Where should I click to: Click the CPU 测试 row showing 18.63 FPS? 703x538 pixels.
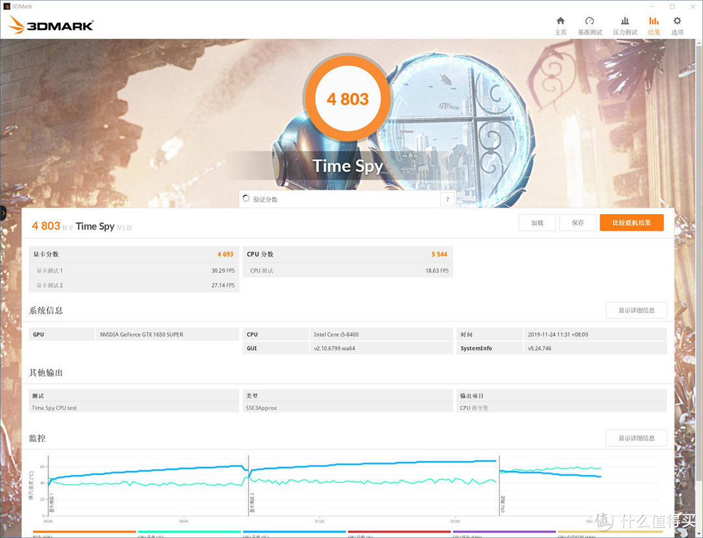point(348,271)
